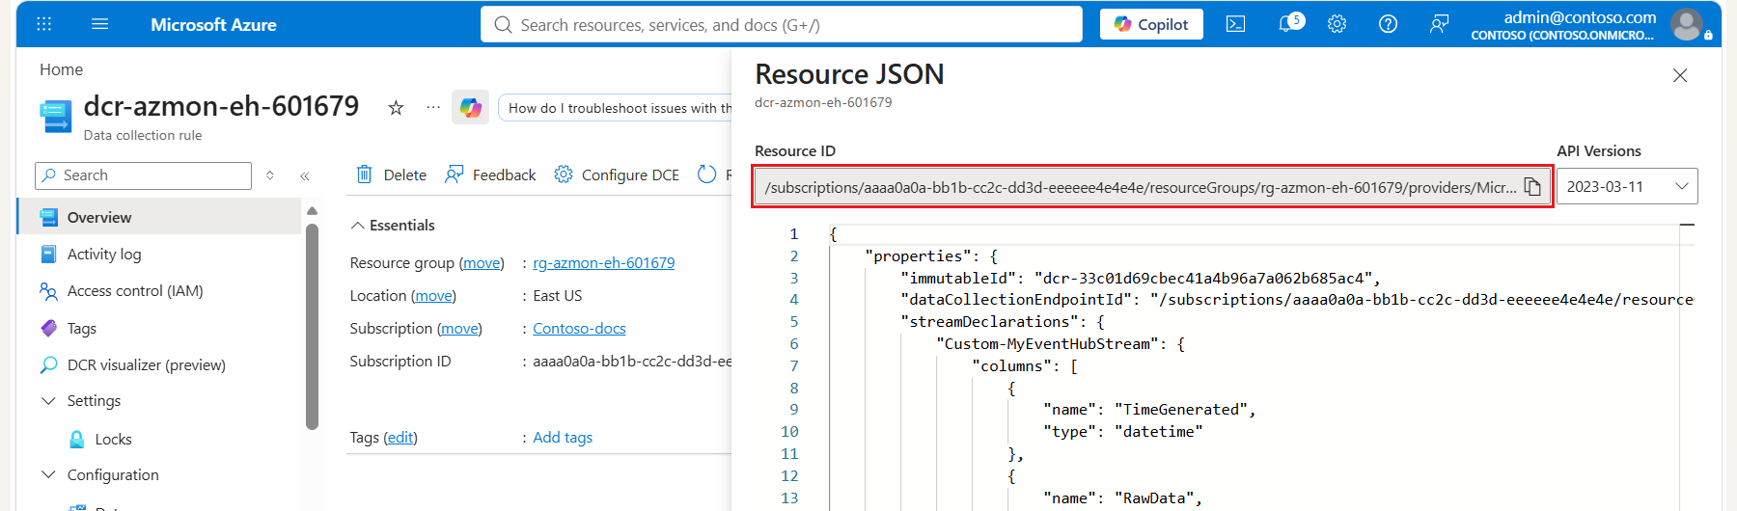Collapse the Essentials section
Viewport: 1737px width, 511px height.
click(392, 225)
